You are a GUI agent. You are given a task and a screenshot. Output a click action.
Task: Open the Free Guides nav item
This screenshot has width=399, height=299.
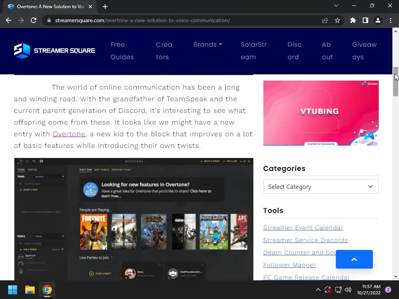tap(122, 51)
